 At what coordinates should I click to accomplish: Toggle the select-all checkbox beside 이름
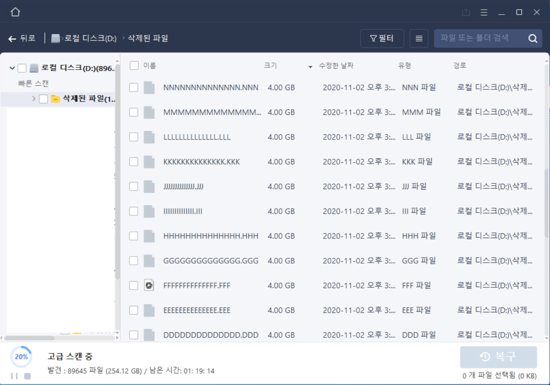pyautogui.click(x=134, y=66)
